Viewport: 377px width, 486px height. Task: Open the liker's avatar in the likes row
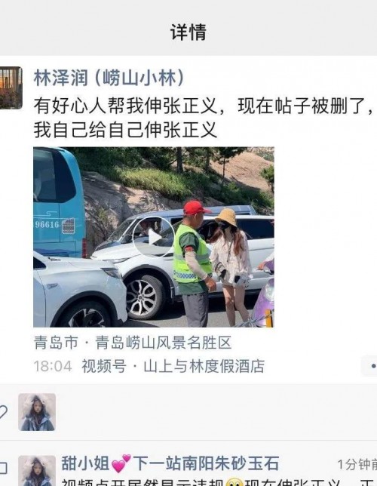coord(37,412)
